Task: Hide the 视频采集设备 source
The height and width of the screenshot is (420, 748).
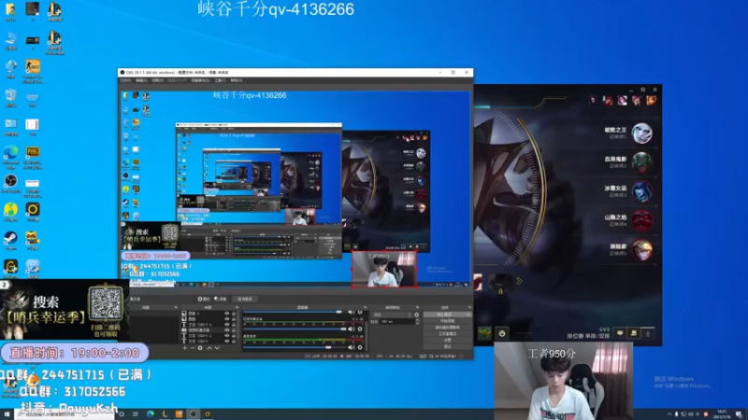Action: click(x=227, y=330)
